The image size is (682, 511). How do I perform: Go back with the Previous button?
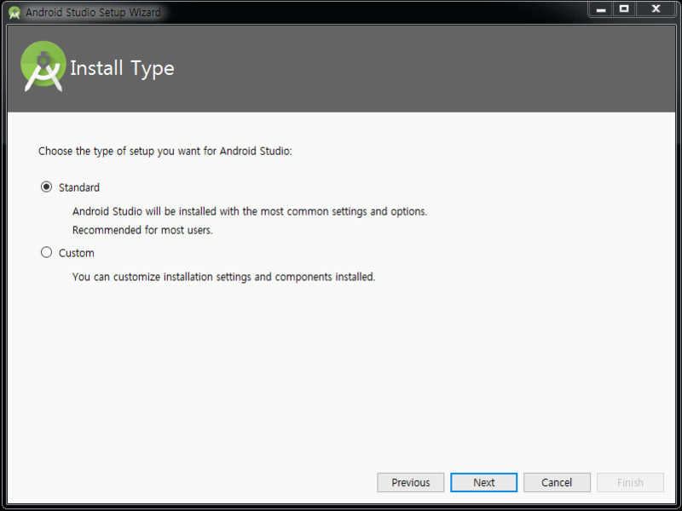pos(411,482)
